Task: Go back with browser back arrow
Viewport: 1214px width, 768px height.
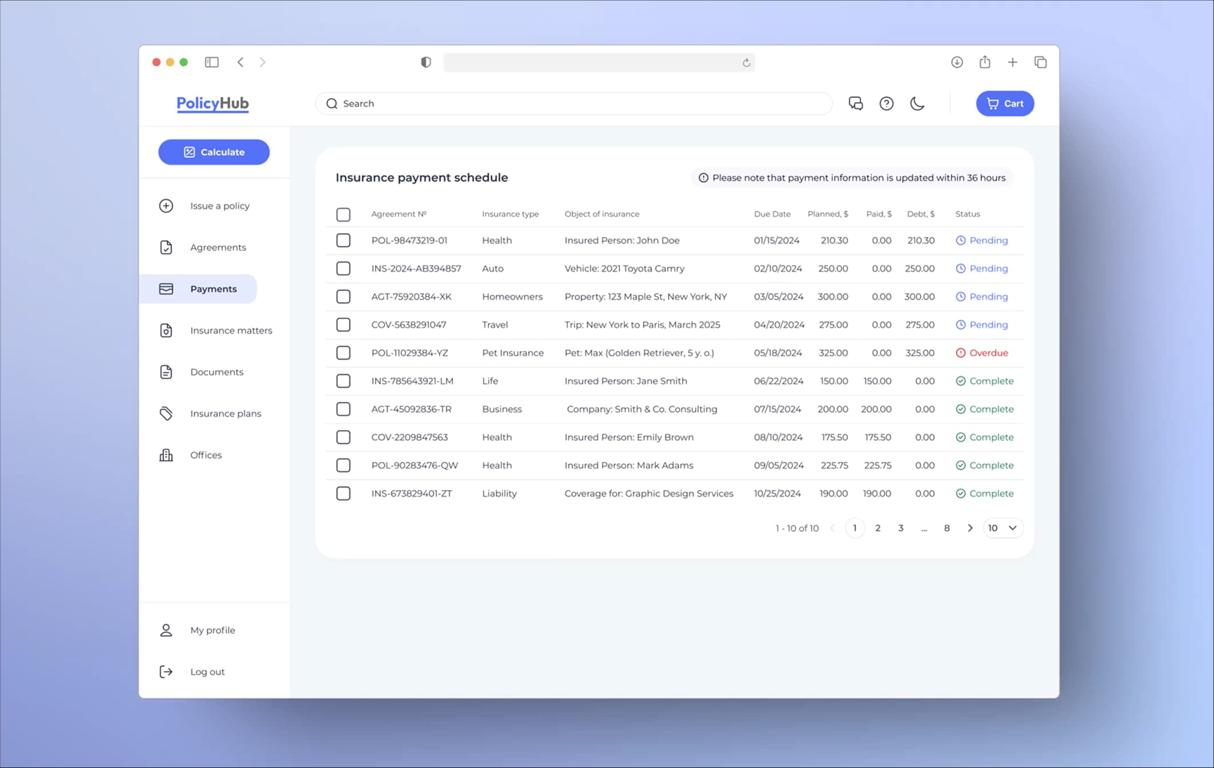Action: pyautogui.click(x=241, y=62)
